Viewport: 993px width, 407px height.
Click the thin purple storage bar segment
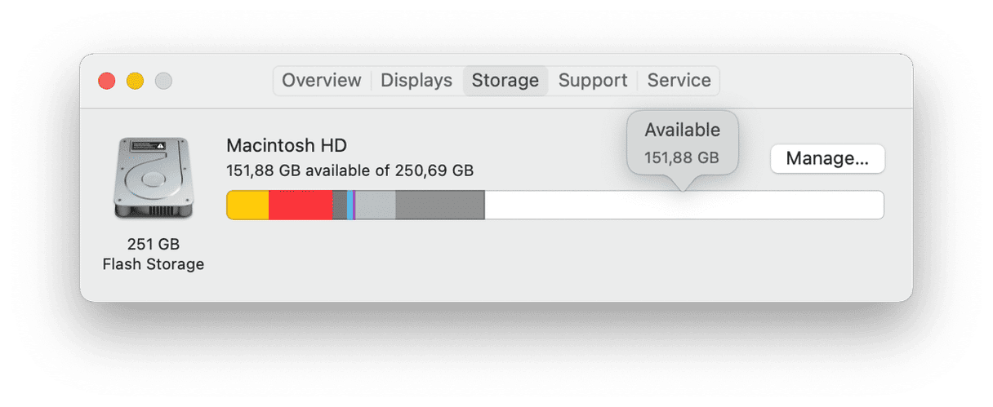(354, 205)
